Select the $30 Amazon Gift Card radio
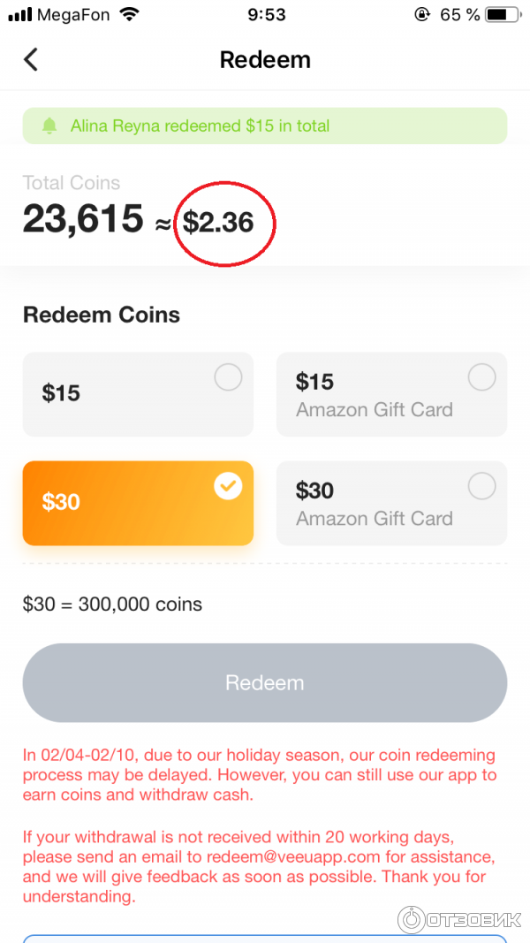530x943 pixels. point(481,486)
